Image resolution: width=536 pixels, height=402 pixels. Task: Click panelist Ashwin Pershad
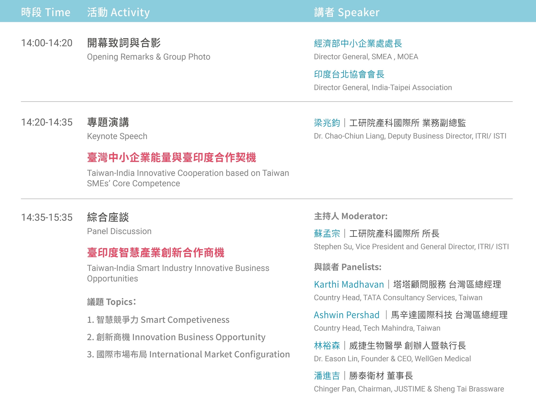coord(347,315)
